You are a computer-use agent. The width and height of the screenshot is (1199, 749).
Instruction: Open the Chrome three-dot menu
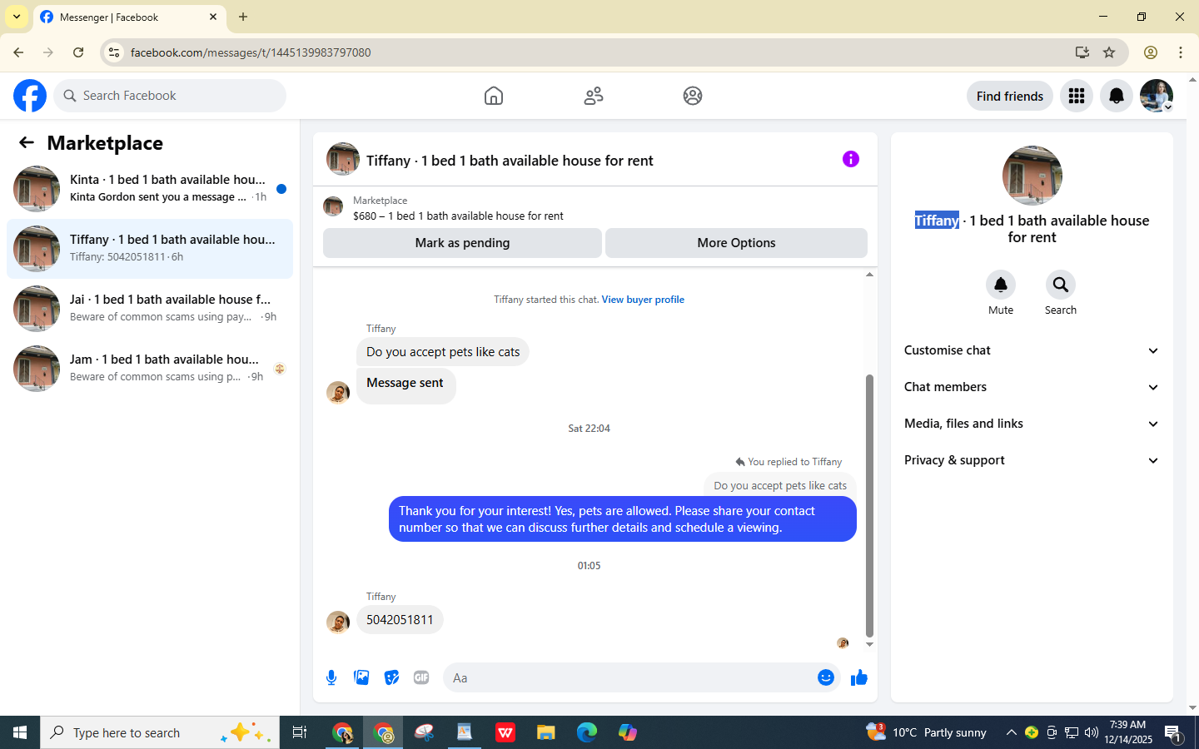pos(1181,52)
